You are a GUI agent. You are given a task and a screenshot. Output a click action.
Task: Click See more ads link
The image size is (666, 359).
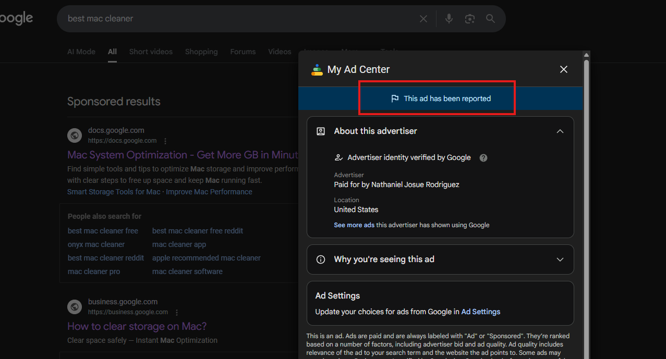point(354,225)
